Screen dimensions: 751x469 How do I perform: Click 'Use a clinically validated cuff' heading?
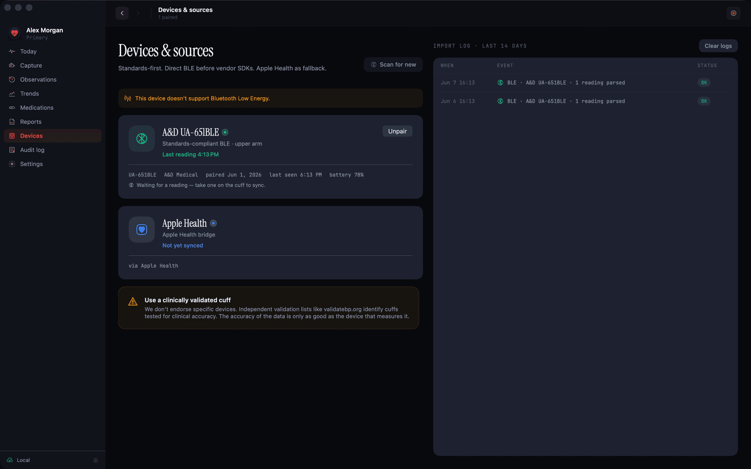pyautogui.click(x=188, y=300)
